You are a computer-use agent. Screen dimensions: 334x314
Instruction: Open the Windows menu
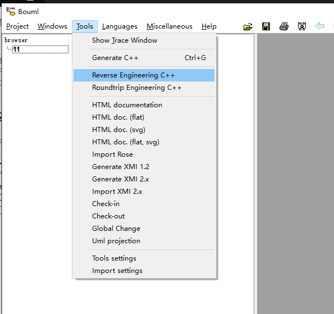pos(52,26)
